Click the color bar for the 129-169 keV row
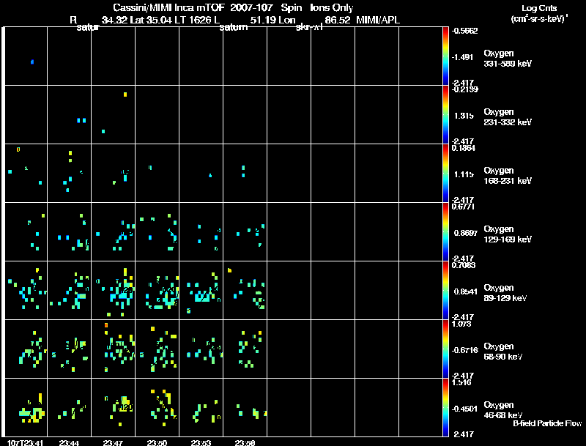586x446 pixels. pos(445,232)
